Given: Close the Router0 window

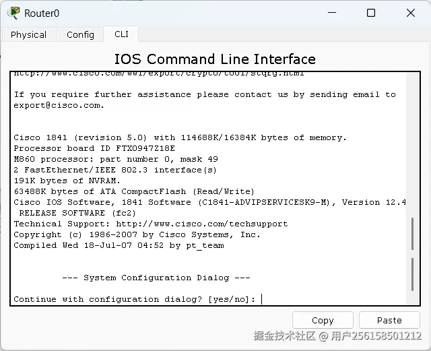Looking at the screenshot, I should [x=411, y=13].
